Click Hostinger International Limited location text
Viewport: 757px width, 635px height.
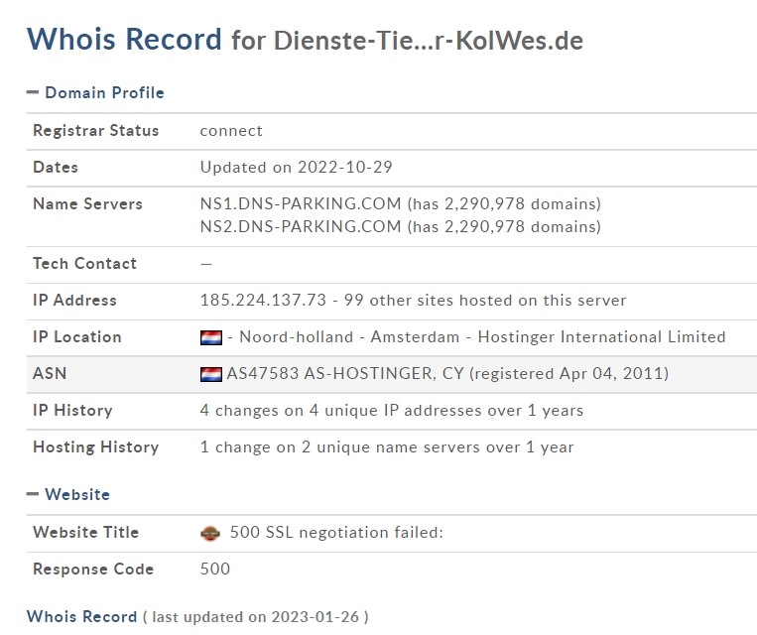tap(601, 336)
